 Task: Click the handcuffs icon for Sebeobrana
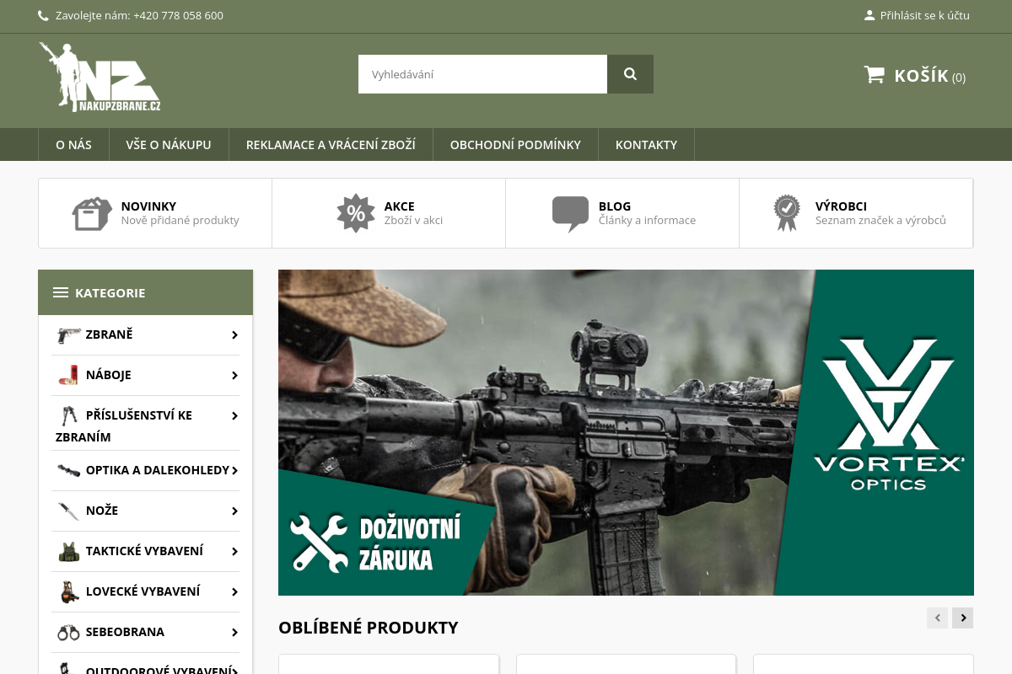(69, 632)
